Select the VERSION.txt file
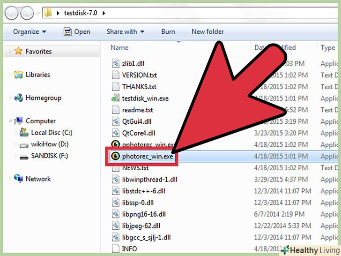Viewport: 341px width, 256px height. 140,75
